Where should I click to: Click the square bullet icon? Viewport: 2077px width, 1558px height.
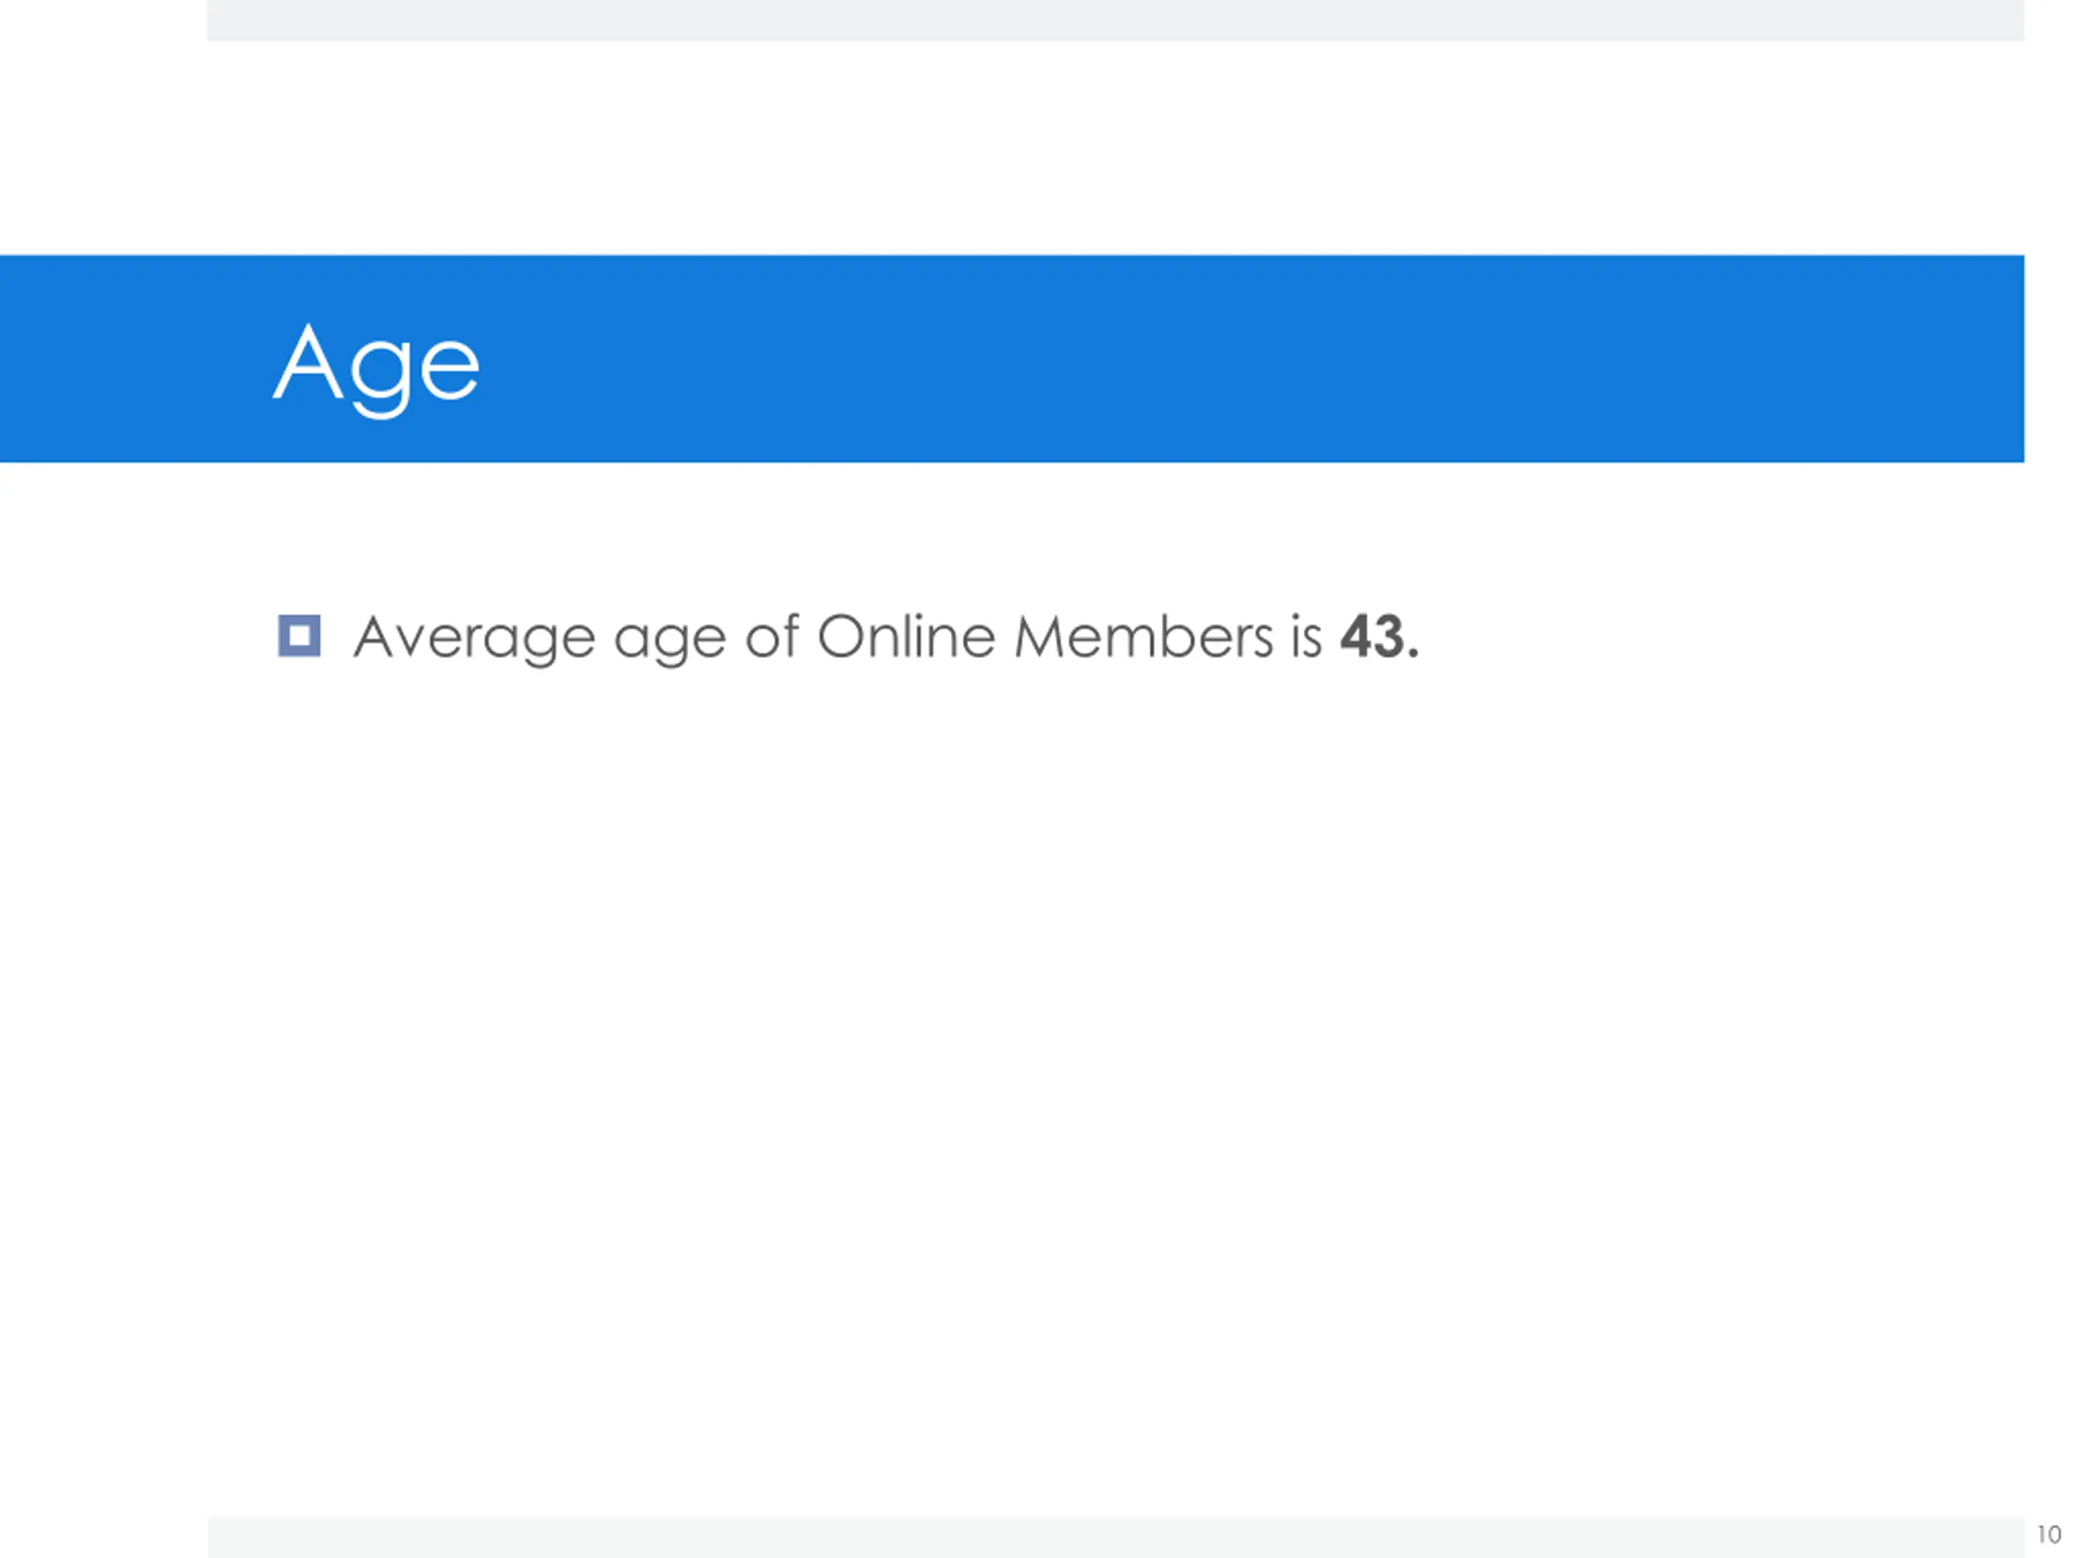point(299,636)
